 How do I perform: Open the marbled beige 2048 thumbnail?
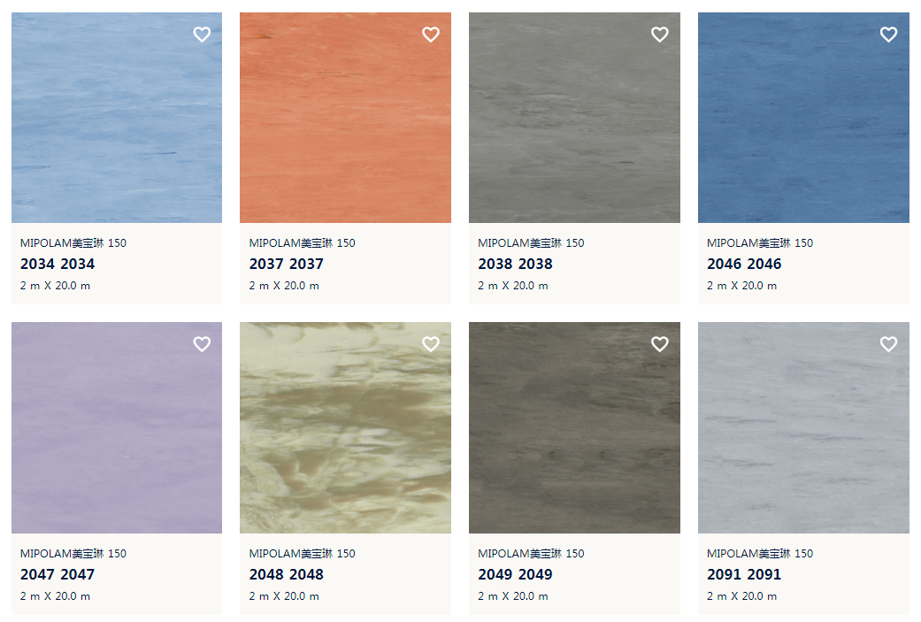(345, 427)
